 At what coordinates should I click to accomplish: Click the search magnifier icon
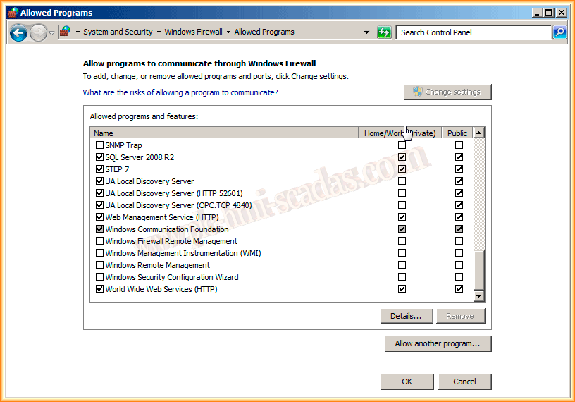559,32
